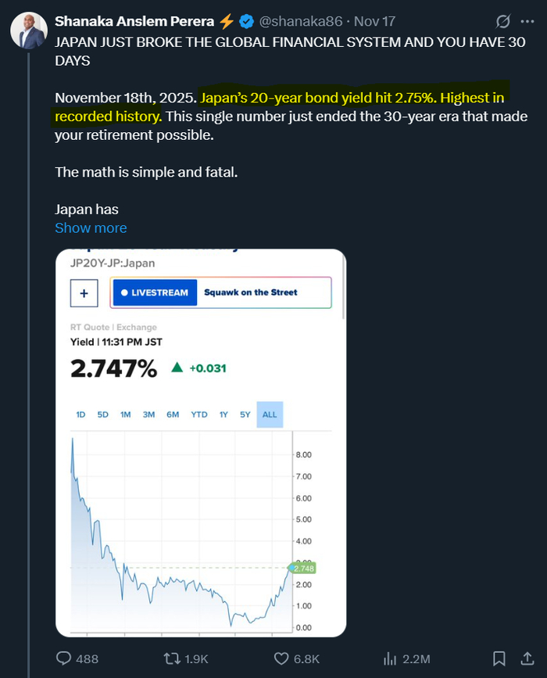Click the plus add-to-watchlist button
The image size is (547, 678).
(x=84, y=292)
